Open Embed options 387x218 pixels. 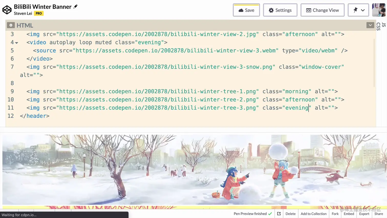[x=349, y=214]
